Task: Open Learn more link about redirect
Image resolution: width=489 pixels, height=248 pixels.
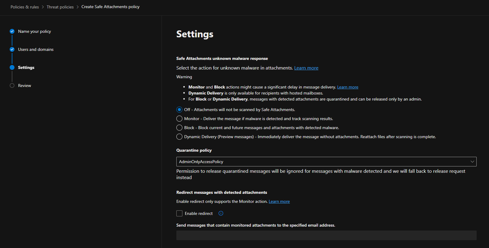Action: coord(279,201)
